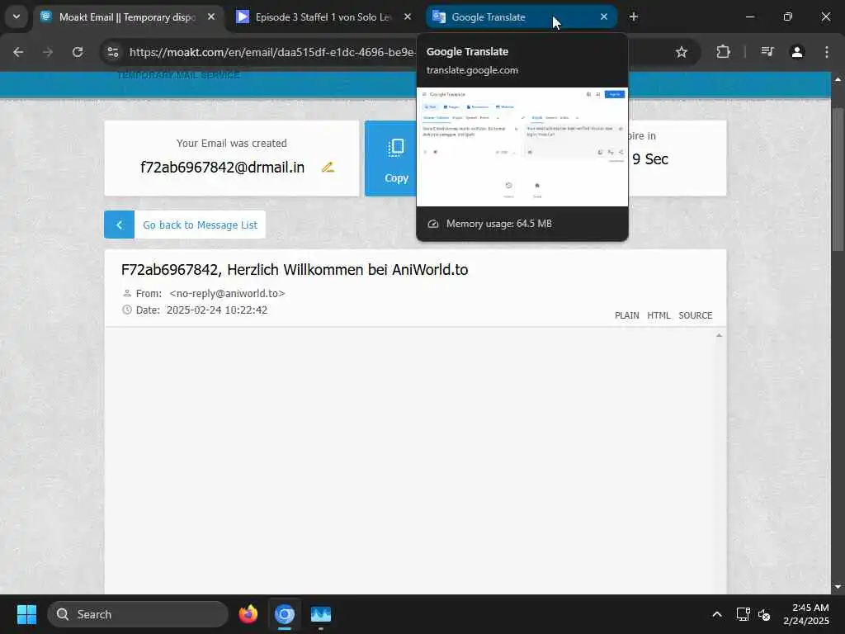Image resolution: width=845 pixels, height=634 pixels.
Task: Open a new browser tab
Action: click(x=634, y=17)
